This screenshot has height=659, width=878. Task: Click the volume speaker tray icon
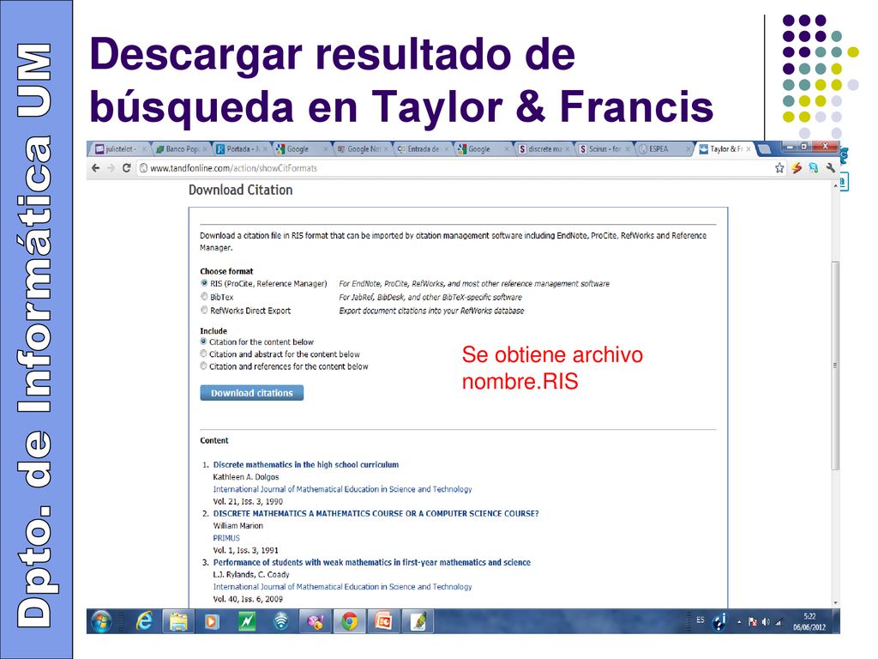coord(766,622)
